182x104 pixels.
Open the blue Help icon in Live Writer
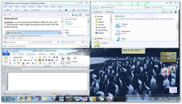pos(66,10)
